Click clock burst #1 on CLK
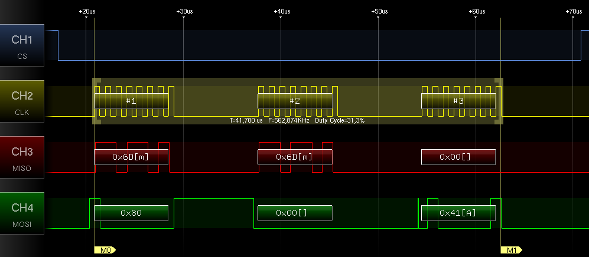The height and width of the screenshot is (257, 589). point(131,101)
